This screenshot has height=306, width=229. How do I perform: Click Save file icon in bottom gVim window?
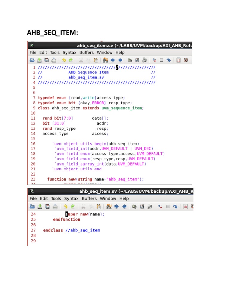(x=40, y=206)
